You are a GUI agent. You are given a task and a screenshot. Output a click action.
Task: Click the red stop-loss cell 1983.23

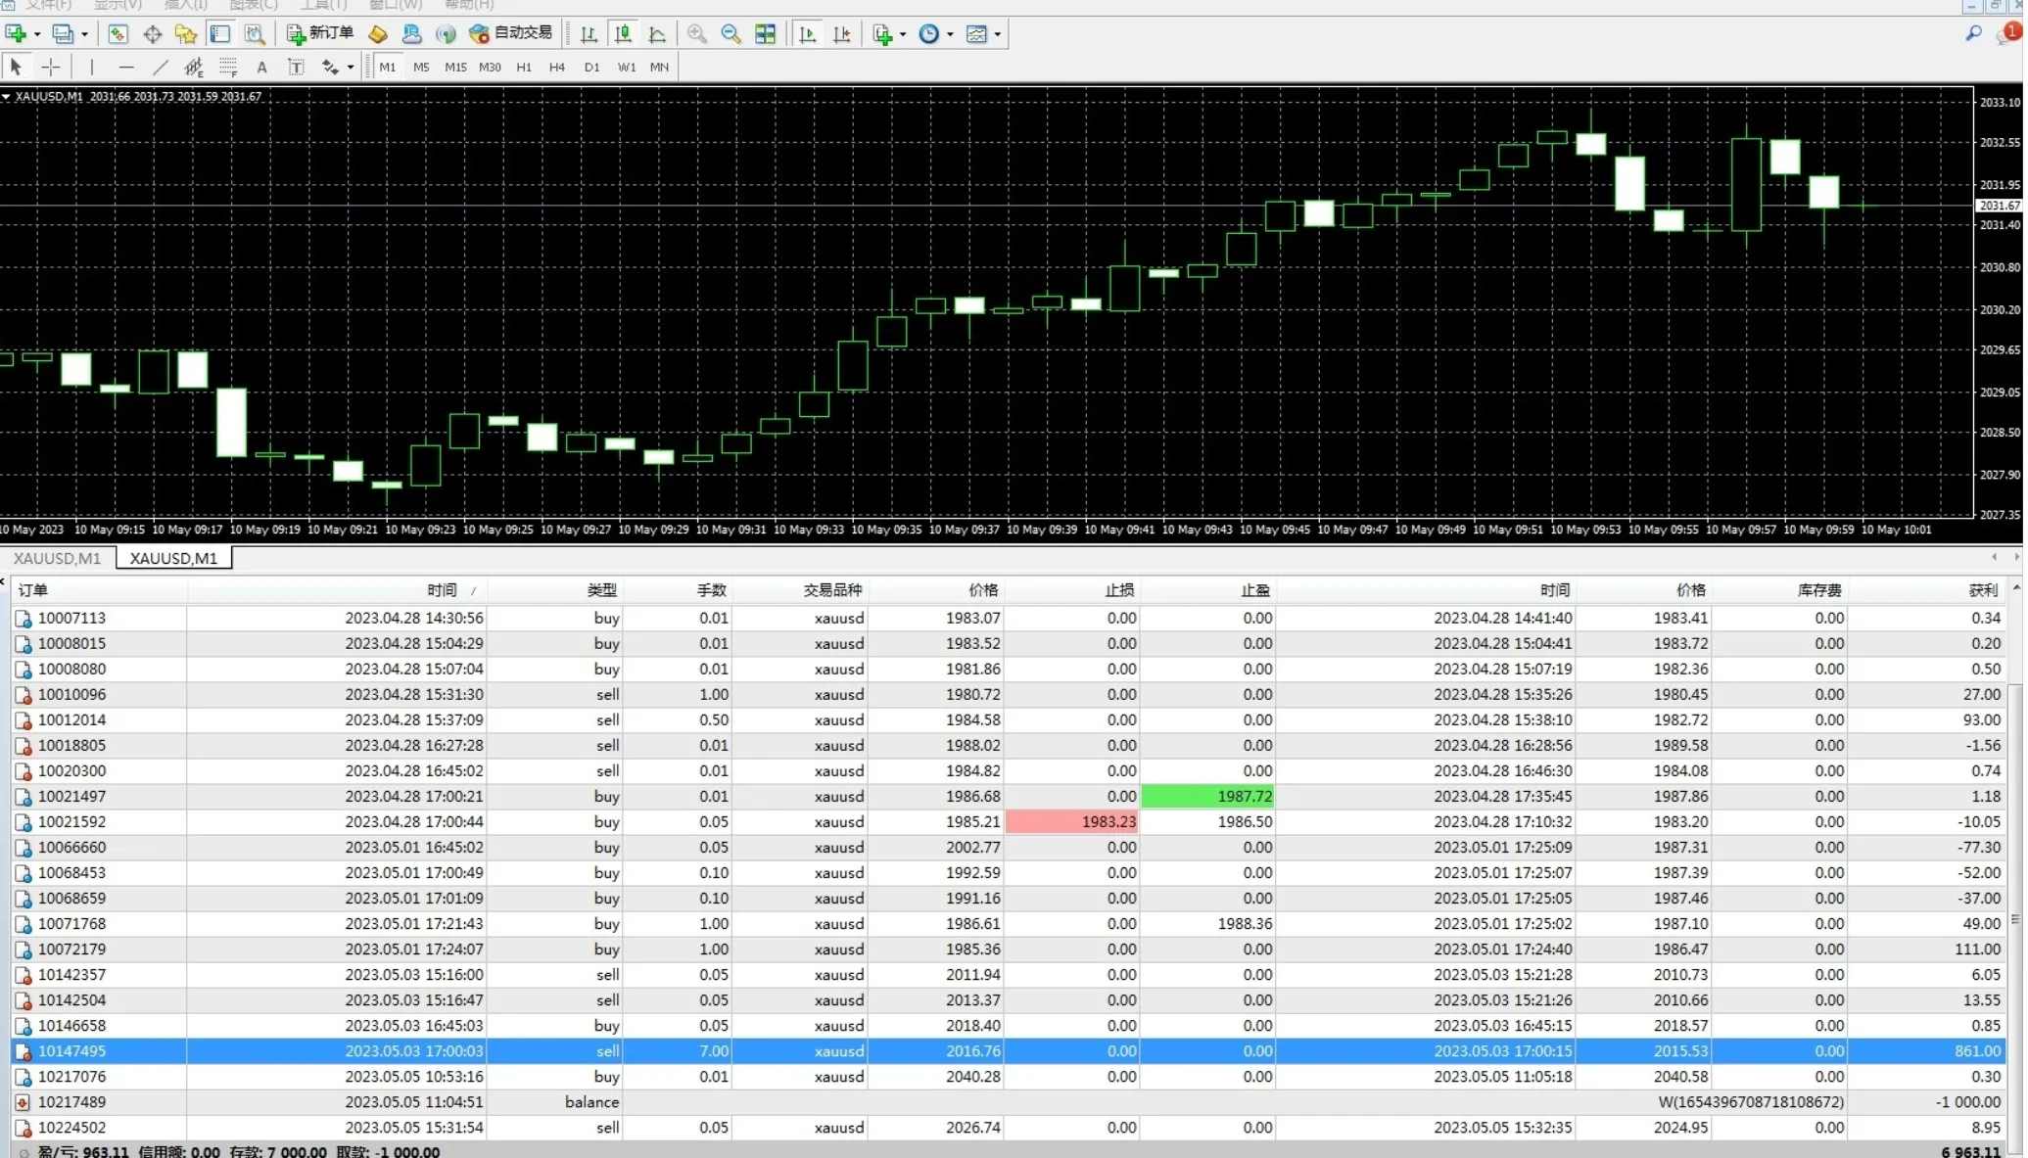(1072, 822)
